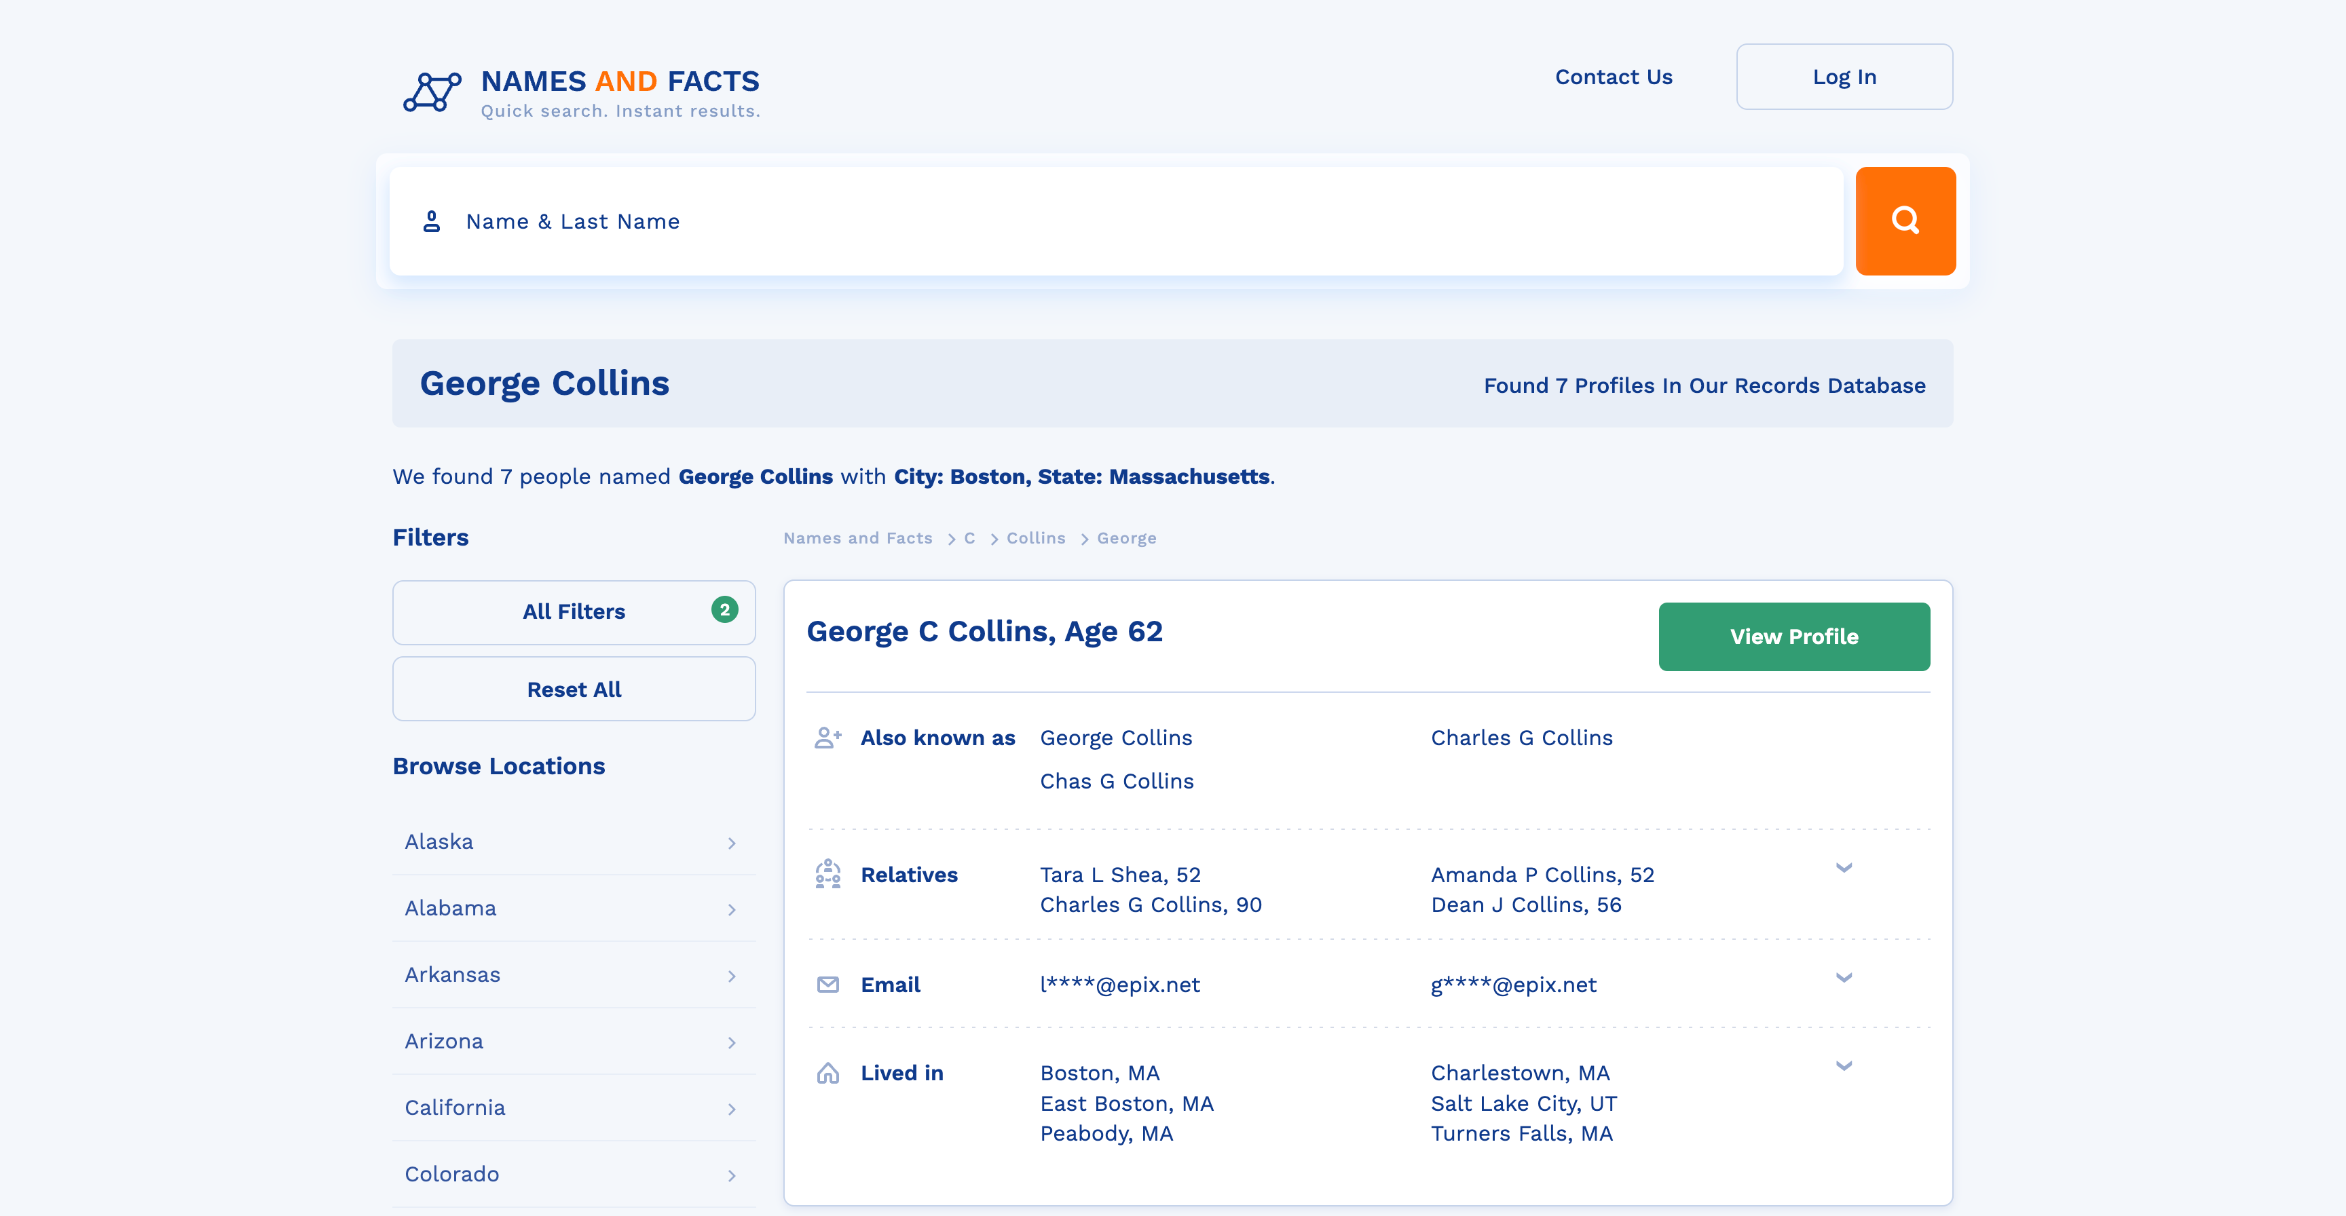The image size is (2346, 1216).
Task: Click the Email envelope icon
Action: coord(828,985)
